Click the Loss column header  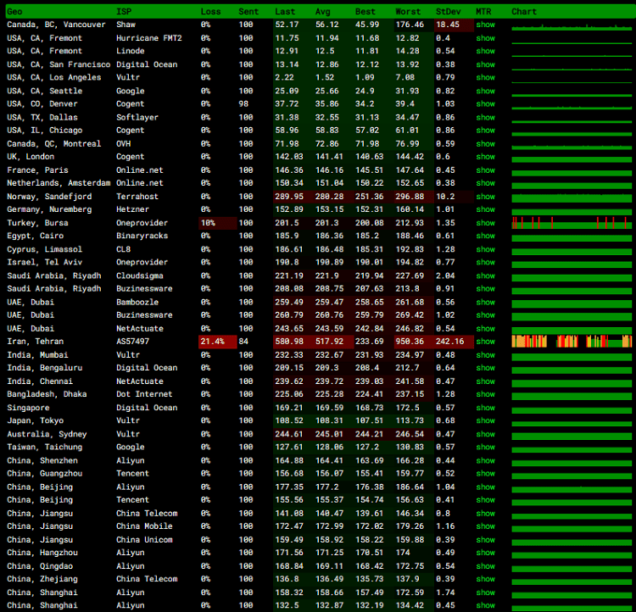pyautogui.click(x=210, y=12)
